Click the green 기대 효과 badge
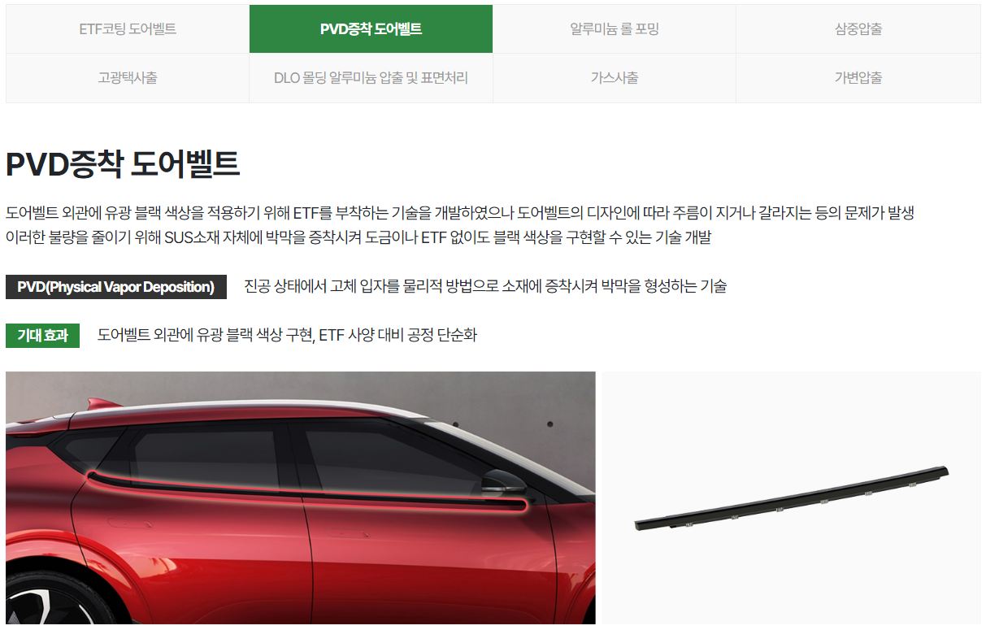Image resolution: width=986 pixels, height=630 pixels. point(42,336)
